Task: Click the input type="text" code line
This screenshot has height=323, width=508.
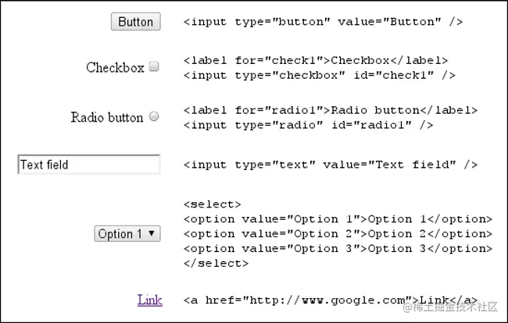Action: click(x=330, y=165)
